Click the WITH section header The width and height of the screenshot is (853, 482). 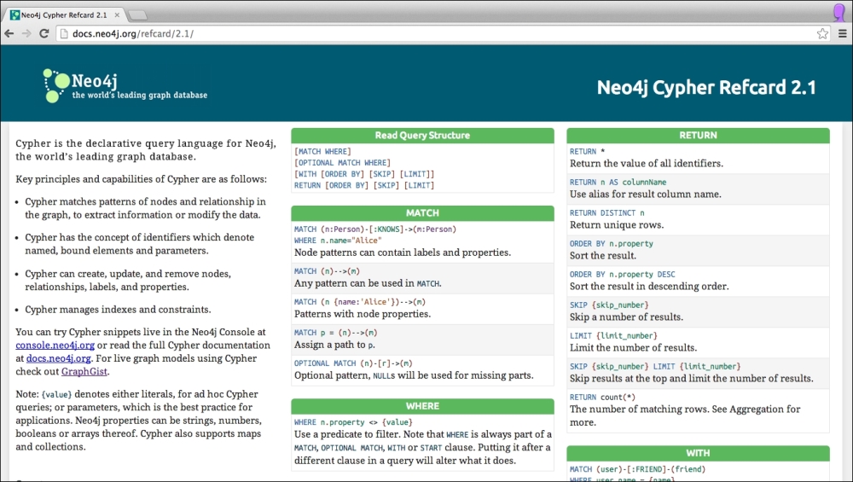pyautogui.click(x=698, y=453)
